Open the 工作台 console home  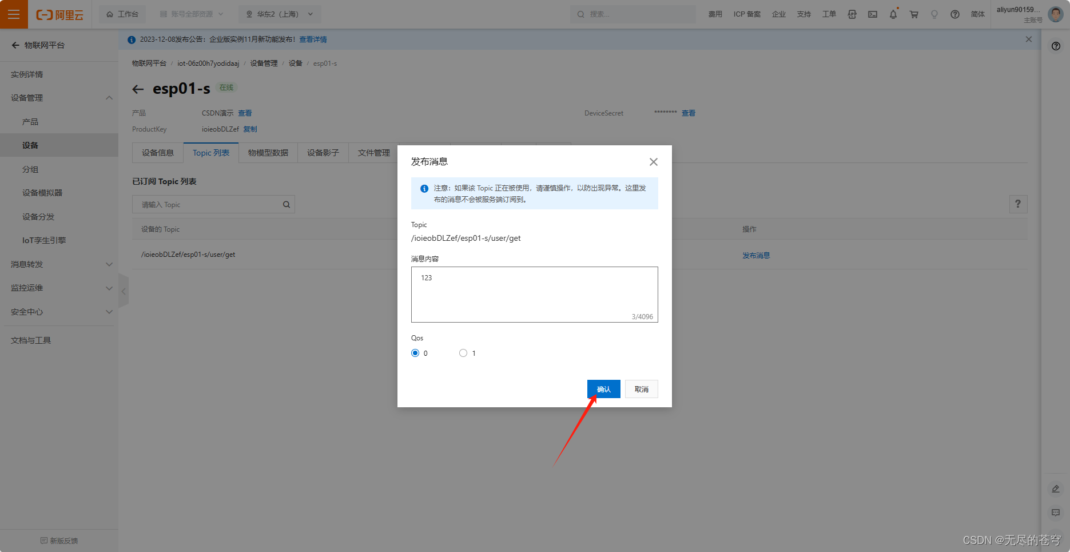click(x=122, y=14)
